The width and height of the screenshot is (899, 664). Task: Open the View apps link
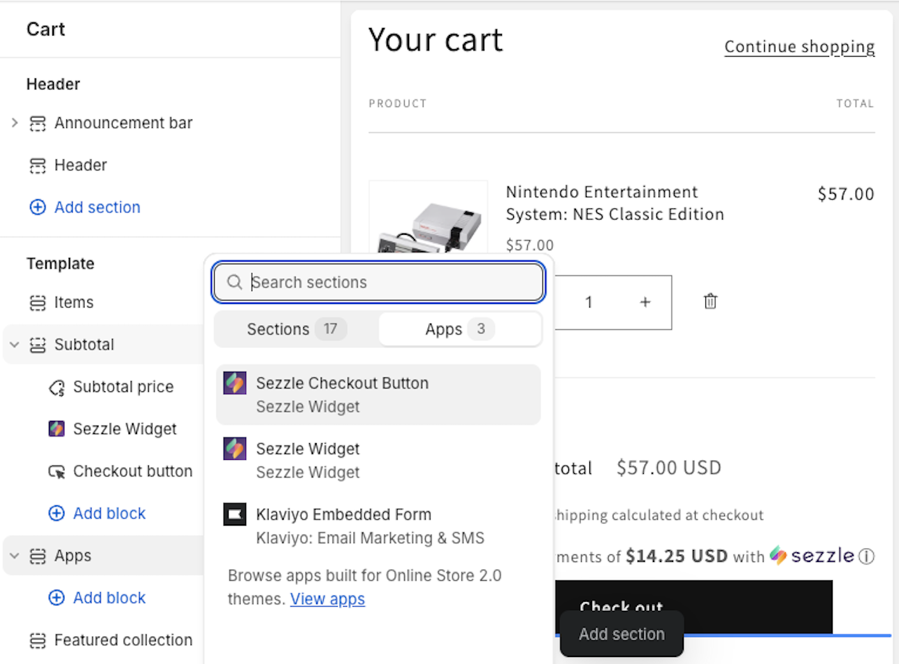[328, 599]
